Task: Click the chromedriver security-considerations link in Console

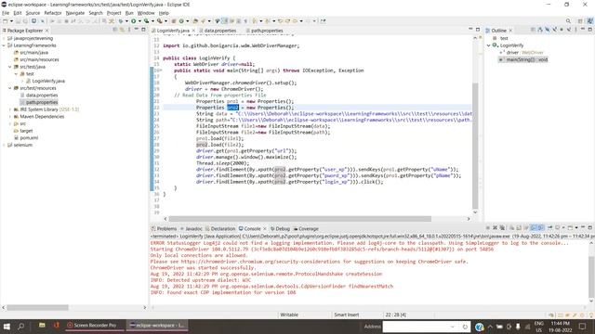Action: point(260,262)
